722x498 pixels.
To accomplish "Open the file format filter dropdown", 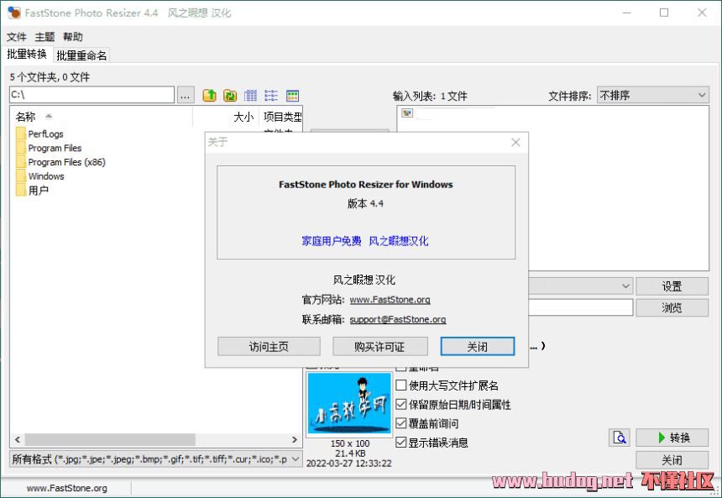I will pyautogui.click(x=155, y=459).
